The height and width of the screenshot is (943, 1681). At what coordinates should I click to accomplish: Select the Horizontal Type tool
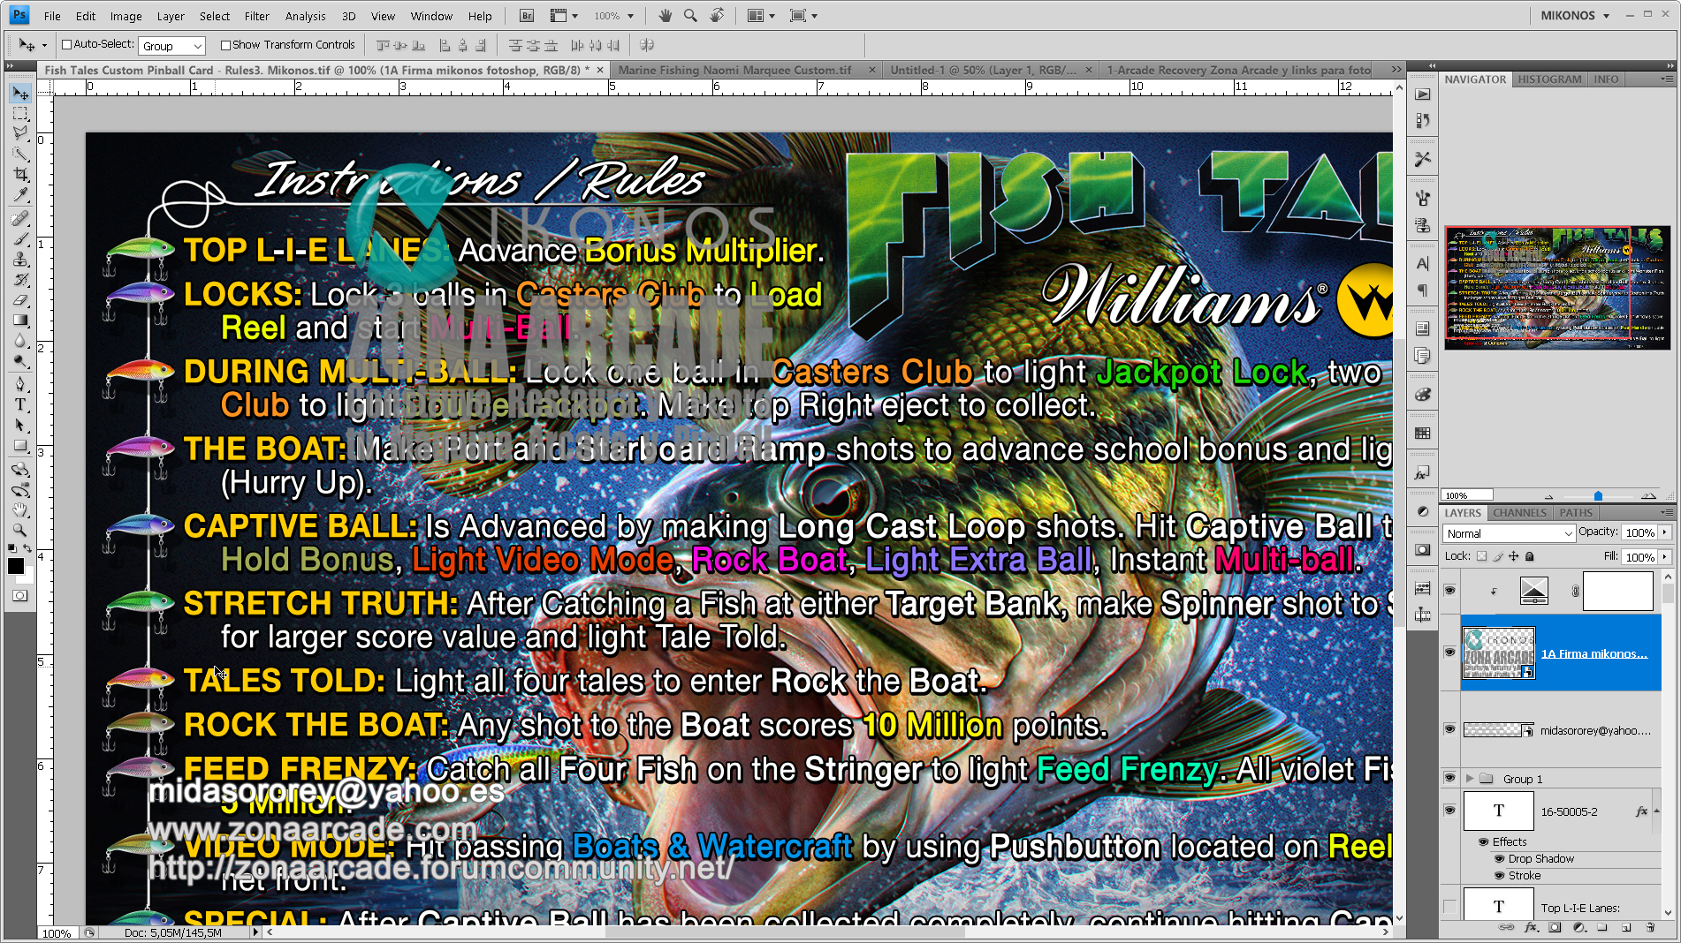click(20, 404)
